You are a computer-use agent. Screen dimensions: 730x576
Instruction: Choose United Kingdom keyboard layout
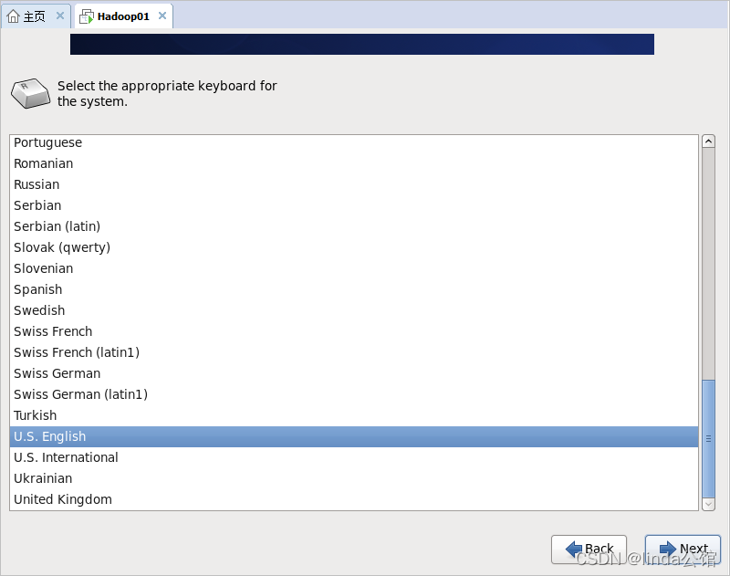[63, 499]
